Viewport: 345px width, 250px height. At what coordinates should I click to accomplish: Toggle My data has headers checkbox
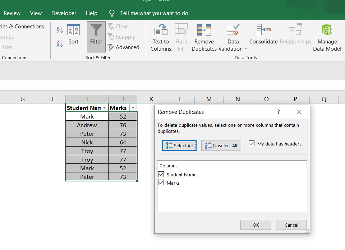tap(252, 144)
